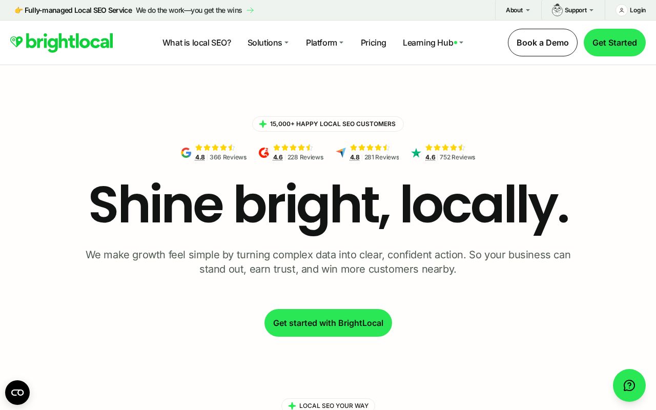656x410 pixels.
Task: Open the Pricing page
Action: 374,43
